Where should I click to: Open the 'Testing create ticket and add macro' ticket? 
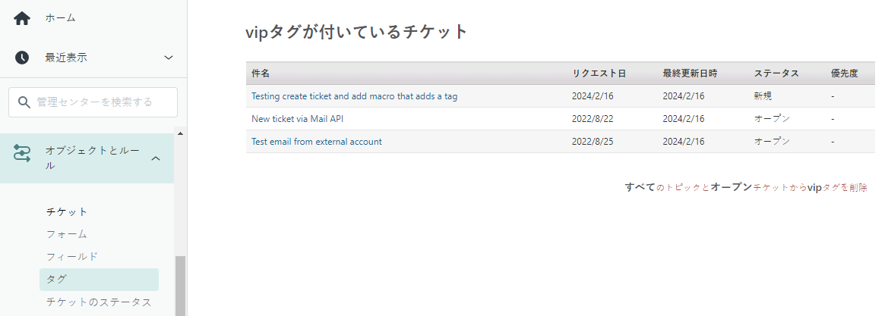[354, 96]
